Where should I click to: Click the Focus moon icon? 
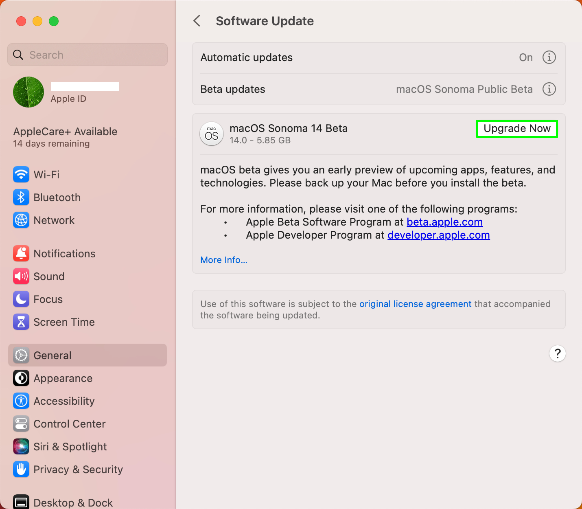21,299
